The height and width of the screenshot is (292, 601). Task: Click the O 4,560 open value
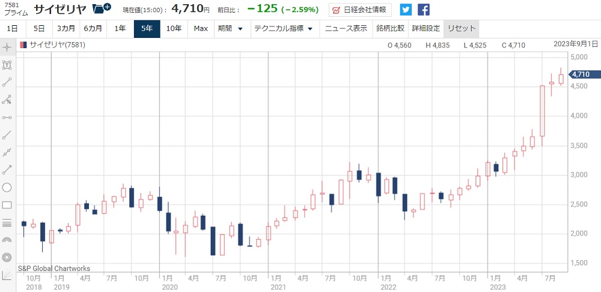400,45
